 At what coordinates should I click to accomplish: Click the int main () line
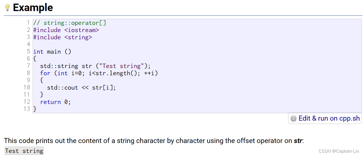tap(52, 51)
